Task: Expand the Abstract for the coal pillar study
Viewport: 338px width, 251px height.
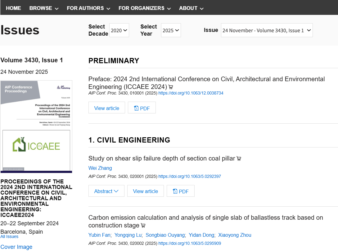Action: pyautogui.click(x=106, y=191)
